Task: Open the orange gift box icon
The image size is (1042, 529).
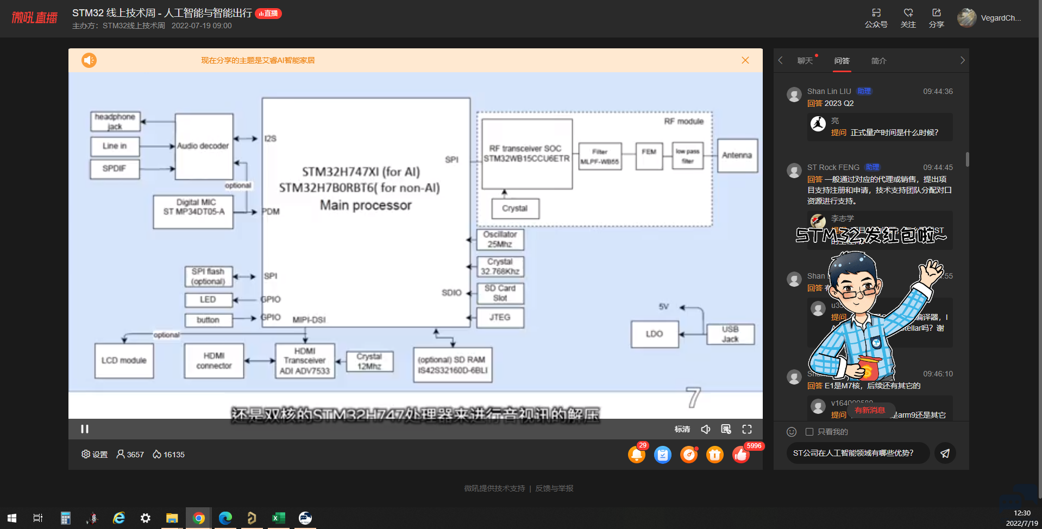Action: coord(715,455)
